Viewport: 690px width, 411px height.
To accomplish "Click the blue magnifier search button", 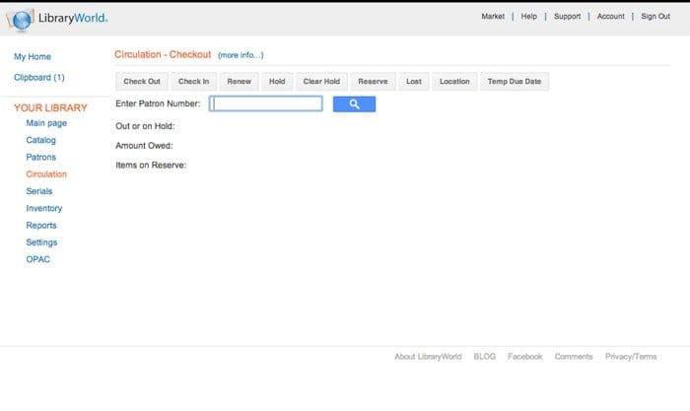I will (x=354, y=104).
